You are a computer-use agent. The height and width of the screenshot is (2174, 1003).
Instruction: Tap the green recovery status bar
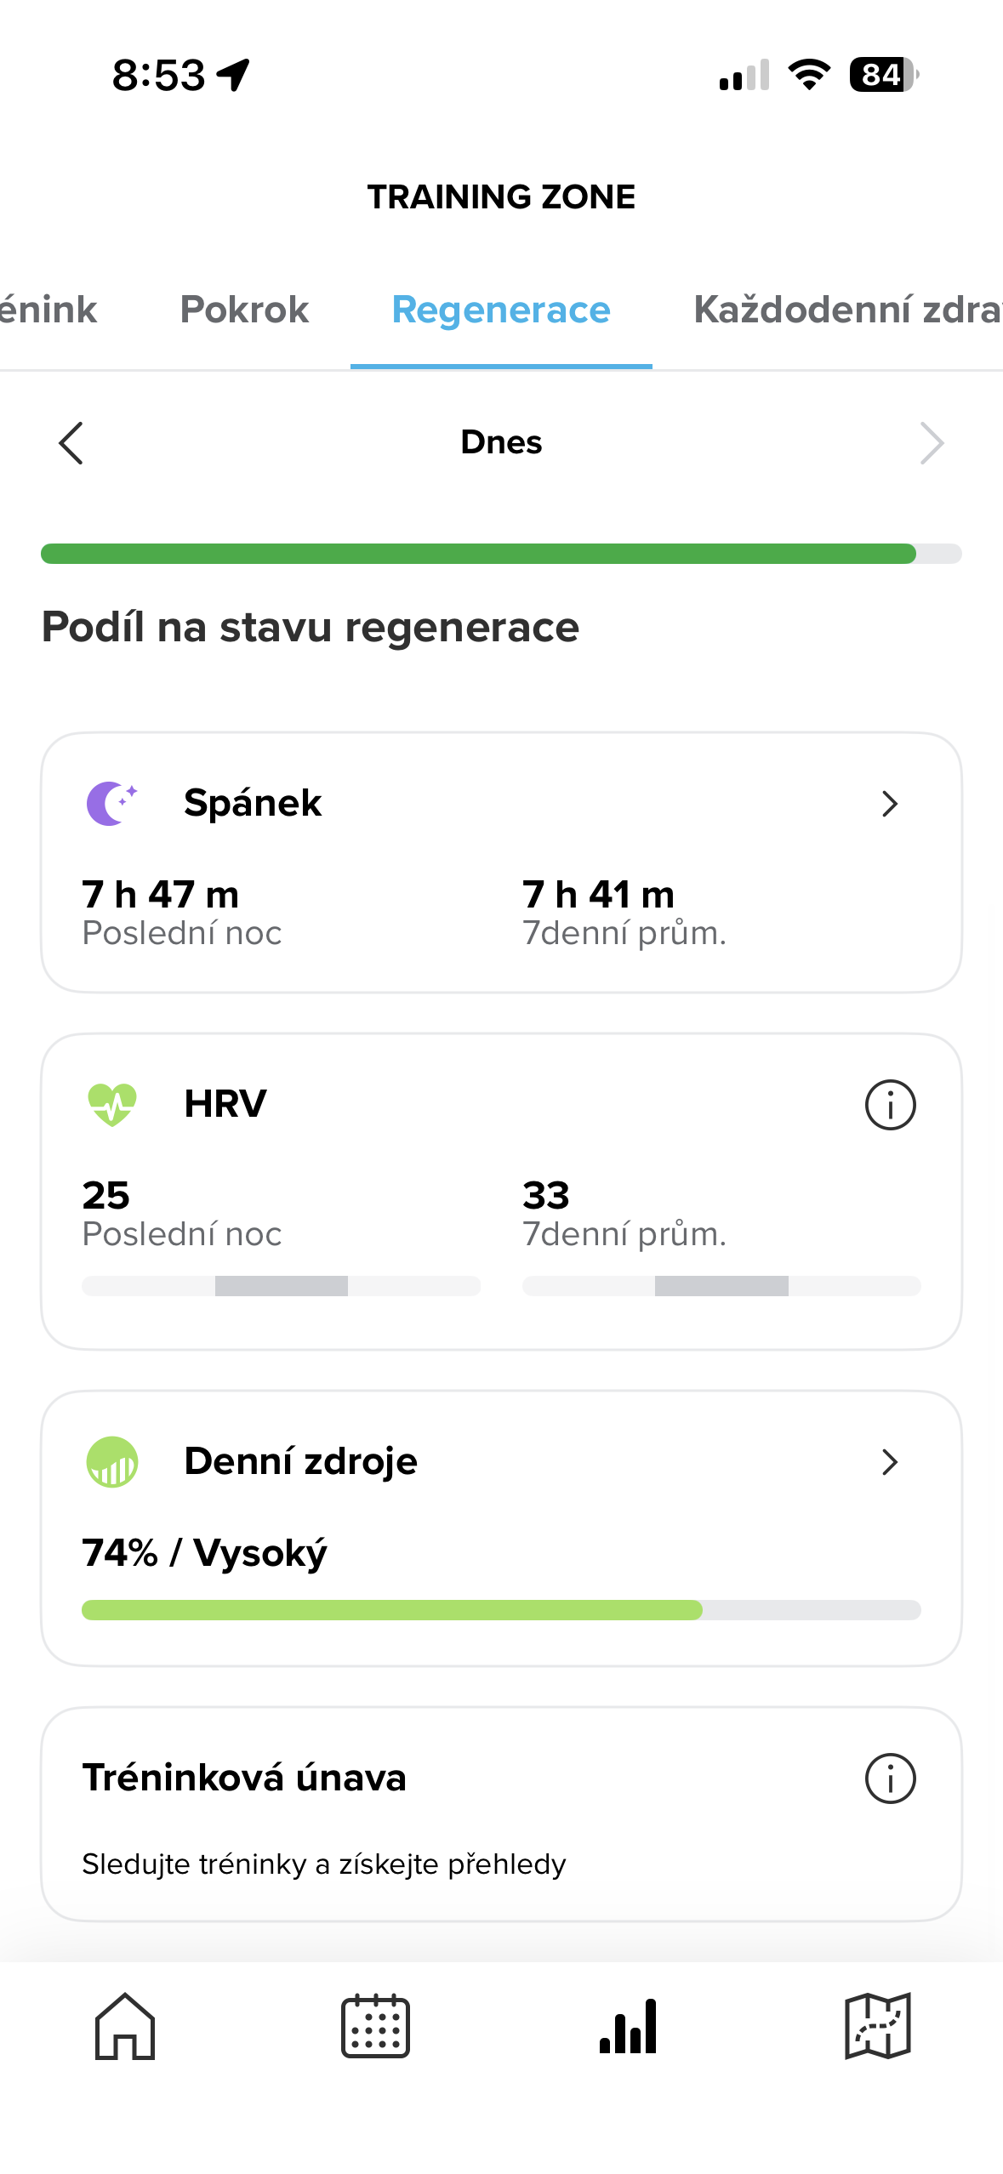tap(501, 554)
